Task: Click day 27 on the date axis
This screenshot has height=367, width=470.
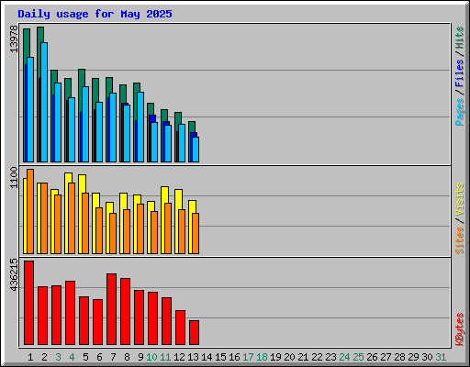Action: coord(386,357)
